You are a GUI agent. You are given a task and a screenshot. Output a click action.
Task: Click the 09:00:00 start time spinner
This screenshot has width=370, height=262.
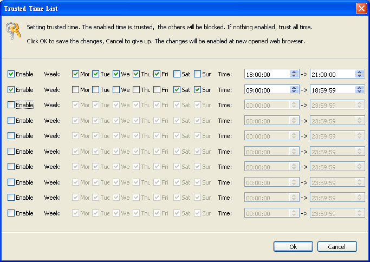(x=294, y=90)
